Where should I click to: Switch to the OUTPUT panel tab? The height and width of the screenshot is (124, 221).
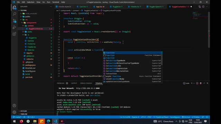[x=74, y=83]
